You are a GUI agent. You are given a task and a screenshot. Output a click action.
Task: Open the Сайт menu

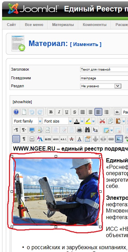tap(11, 25)
